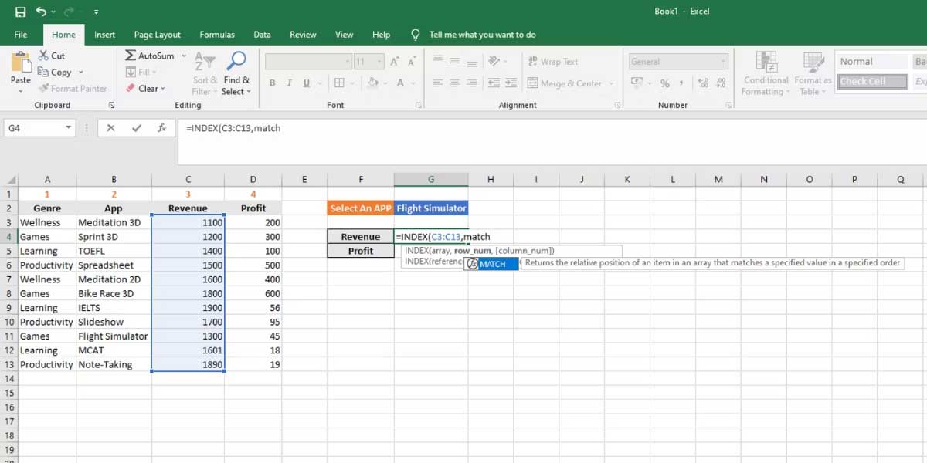Toggle Bold formatting
The image size is (927, 463).
coord(272,82)
